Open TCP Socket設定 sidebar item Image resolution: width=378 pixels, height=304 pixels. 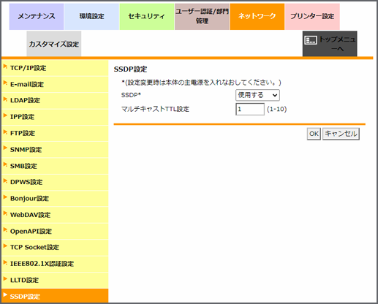click(55, 247)
